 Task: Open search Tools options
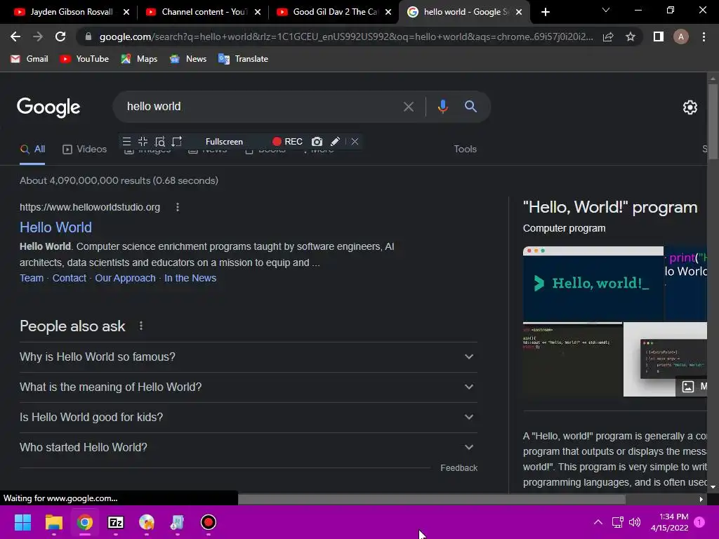[465, 149]
